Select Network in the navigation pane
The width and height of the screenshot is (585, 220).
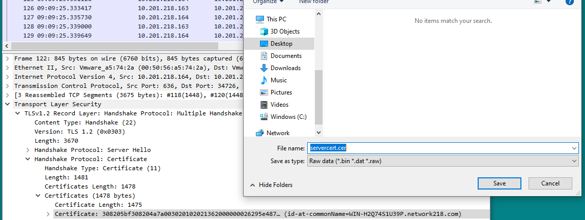pos(278,133)
